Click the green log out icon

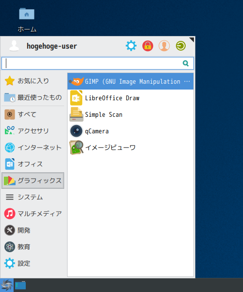click(181, 46)
